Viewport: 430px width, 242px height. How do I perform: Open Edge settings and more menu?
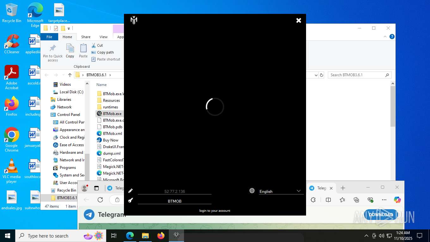click(x=384, y=200)
